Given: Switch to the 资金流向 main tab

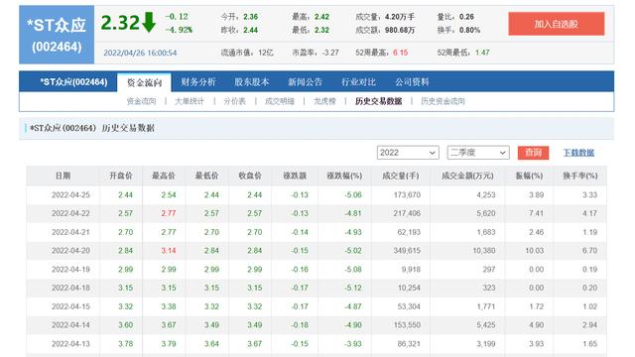Looking at the screenshot, I should (x=144, y=82).
